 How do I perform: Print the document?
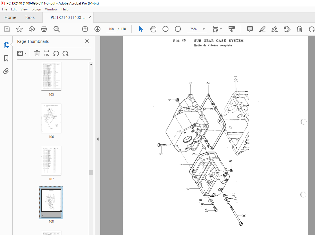(44, 29)
